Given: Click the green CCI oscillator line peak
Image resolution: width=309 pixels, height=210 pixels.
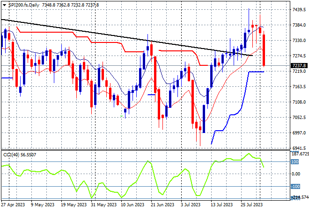Looking at the screenshot, I should click(249, 154).
